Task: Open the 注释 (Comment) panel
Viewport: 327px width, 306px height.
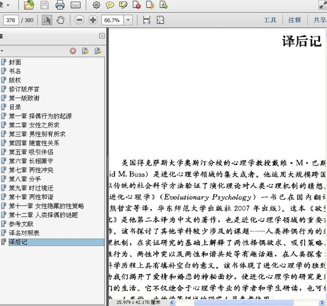Action: 295,20
